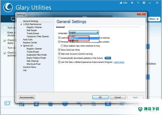162x115 pixels.
Task: Click the Language dropdown arrow
Action: (x=97, y=32)
